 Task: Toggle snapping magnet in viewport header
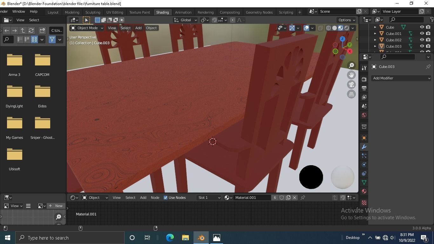pyautogui.click(x=214, y=20)
